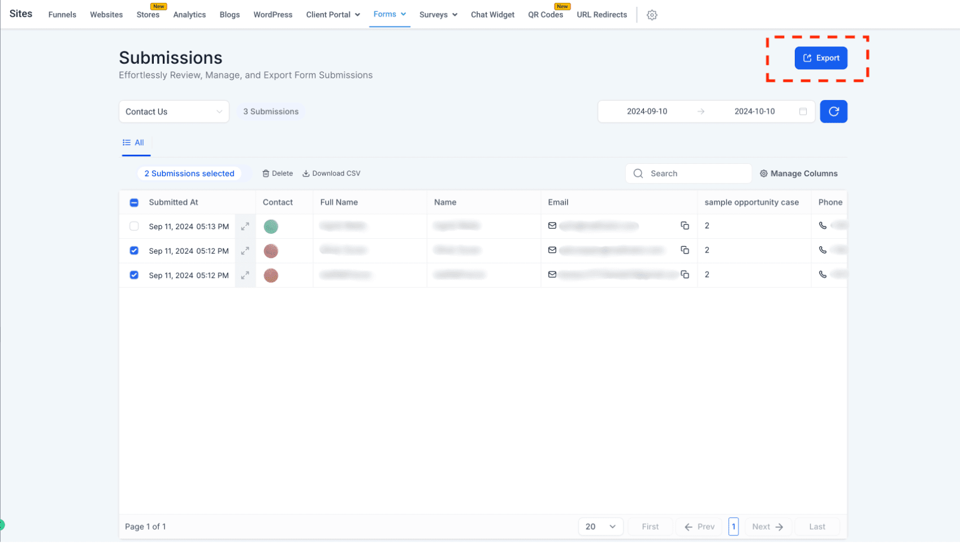Select page number 1 in pagination

coord(733,526)
